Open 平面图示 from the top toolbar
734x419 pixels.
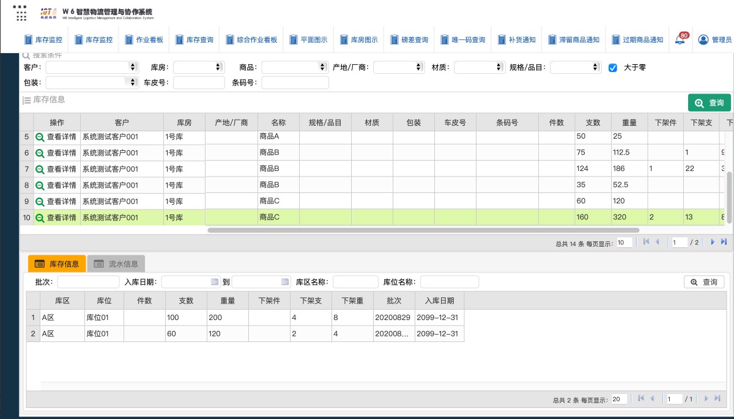pos(308,40)
